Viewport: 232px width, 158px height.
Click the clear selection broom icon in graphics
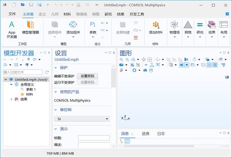tap(138, 65)
